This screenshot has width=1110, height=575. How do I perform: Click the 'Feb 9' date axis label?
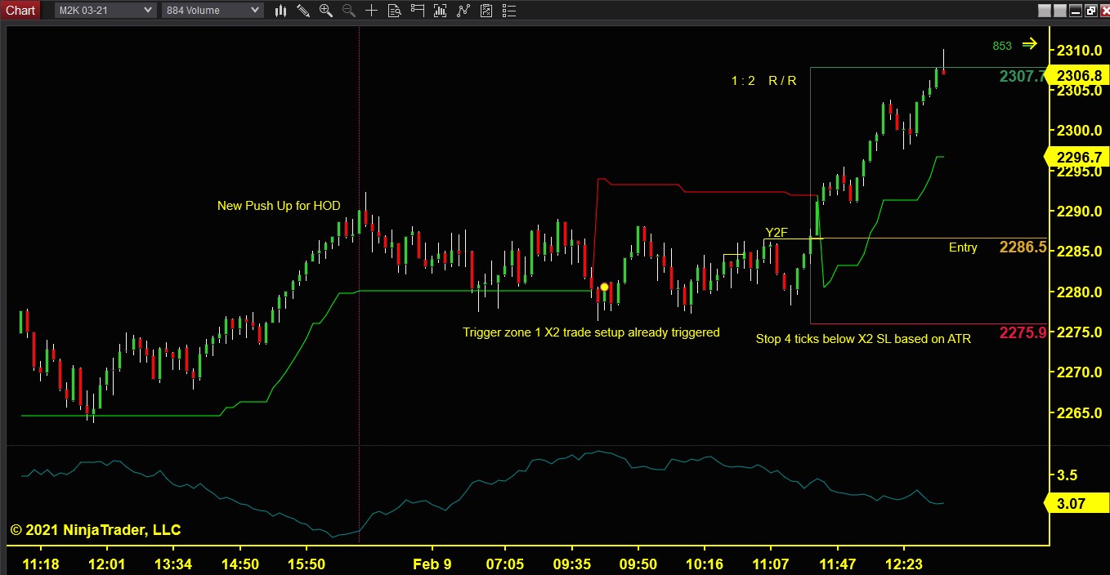[432, 564]
